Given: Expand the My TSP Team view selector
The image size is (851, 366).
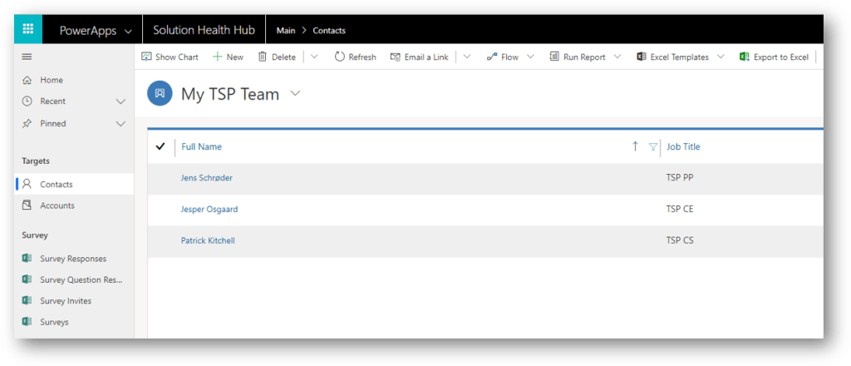Looking at the screenshot, I should 295,94.
